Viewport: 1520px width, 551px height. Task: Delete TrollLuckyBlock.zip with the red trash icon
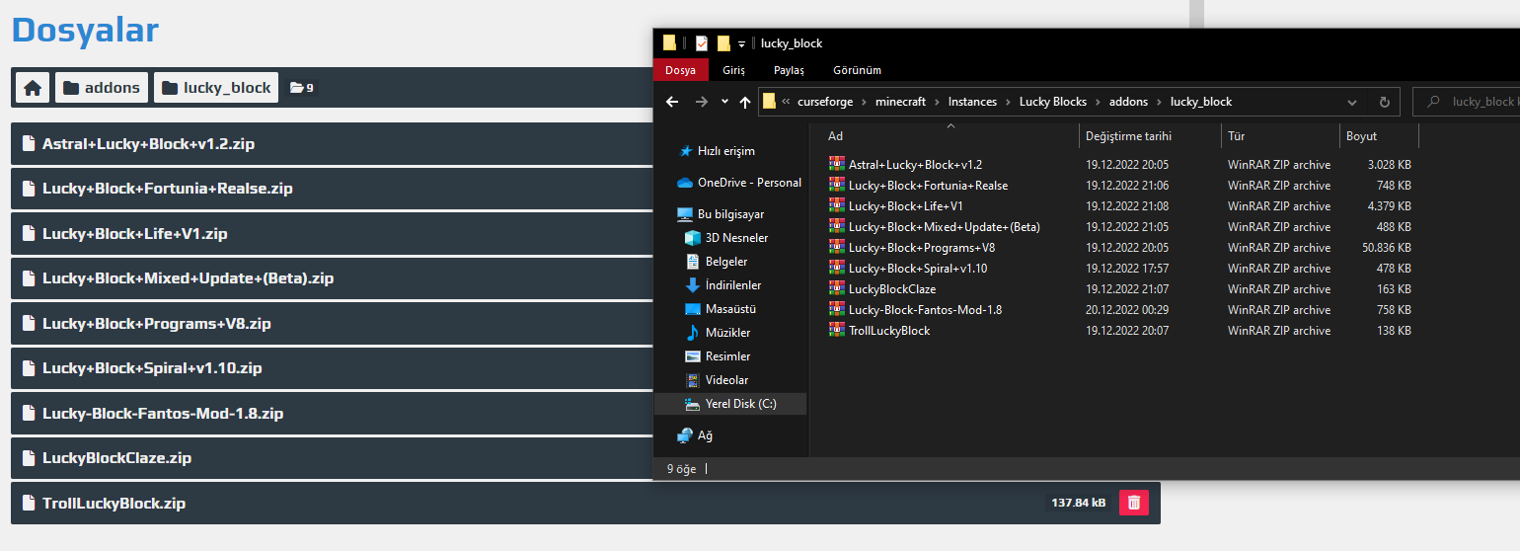pos(1134,503)
